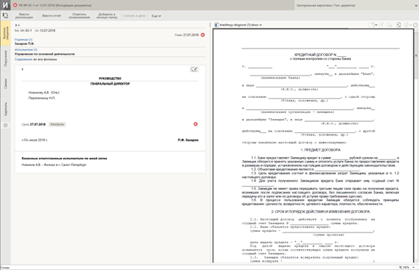This screenshot has height=270, width=419.
Task: Click the Отметить ознакомление button
Action: (x=79, y=16)
